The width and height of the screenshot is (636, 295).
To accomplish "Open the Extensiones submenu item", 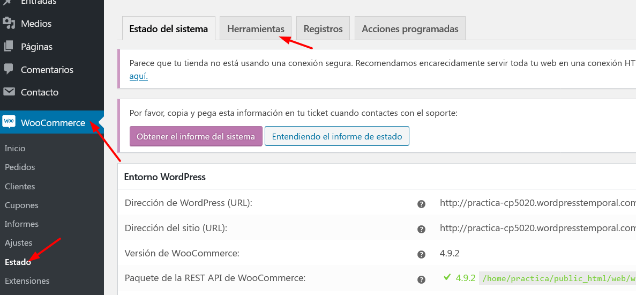I will coord(27,281).
